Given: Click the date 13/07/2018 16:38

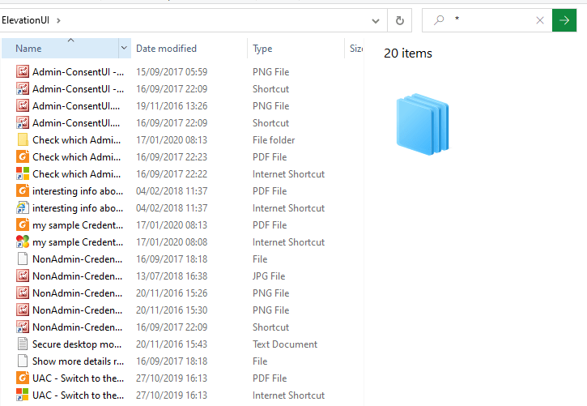Looking at the screenshot, I should tap(172, 276).
